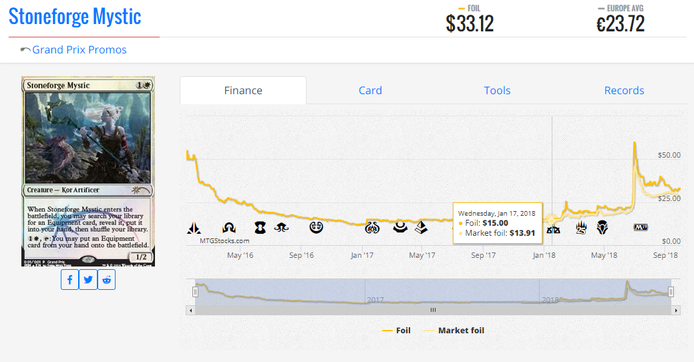Screen dimensions: 694x362
Task: Switch to the Card tab
Action: (x=370, y=91)
